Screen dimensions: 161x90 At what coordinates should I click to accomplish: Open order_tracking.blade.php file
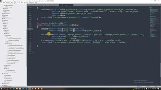point(14,62)
